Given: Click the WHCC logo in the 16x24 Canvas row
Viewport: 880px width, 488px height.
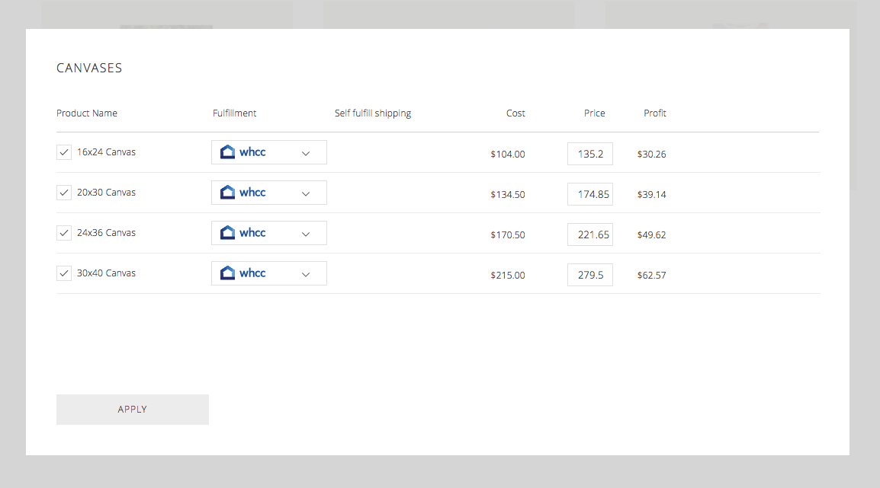Looking at the screenshot, I should (243, 152).
